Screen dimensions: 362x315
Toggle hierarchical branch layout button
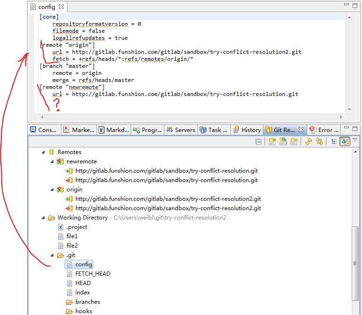pos(334,141)
